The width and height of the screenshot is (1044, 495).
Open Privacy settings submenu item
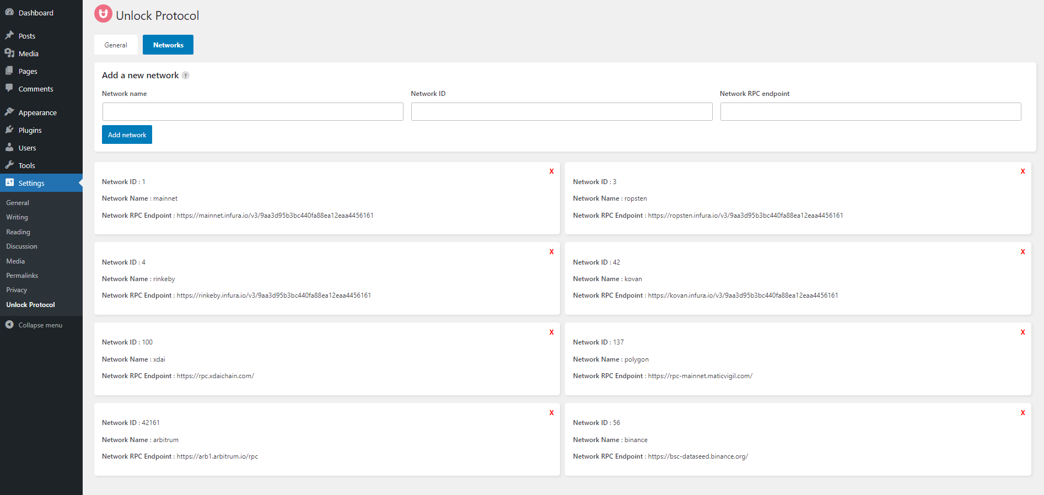(x=17, y=290)
